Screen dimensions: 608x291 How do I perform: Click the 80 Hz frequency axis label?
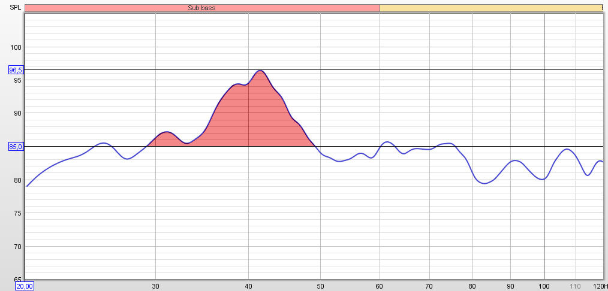pyautogui.click(x=472, y=286)
